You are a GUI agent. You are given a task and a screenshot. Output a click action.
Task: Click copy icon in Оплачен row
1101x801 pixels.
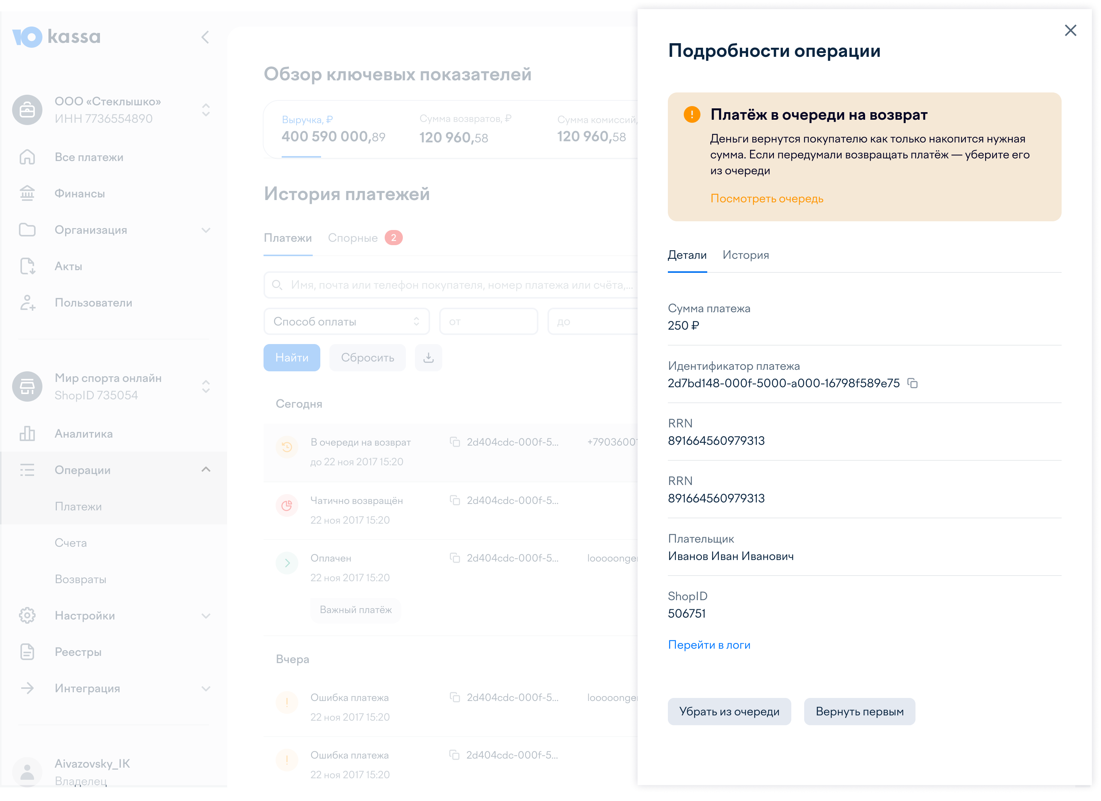(x=455, y=559)
